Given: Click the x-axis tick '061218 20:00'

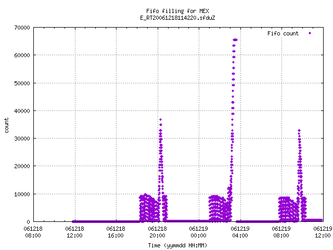Looking at the screenshot, I should (x=157, y=232).
